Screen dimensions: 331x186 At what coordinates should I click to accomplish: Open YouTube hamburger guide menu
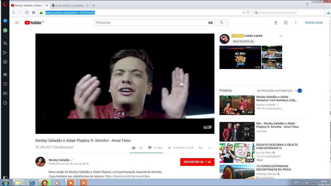click(x=17, y=22)
